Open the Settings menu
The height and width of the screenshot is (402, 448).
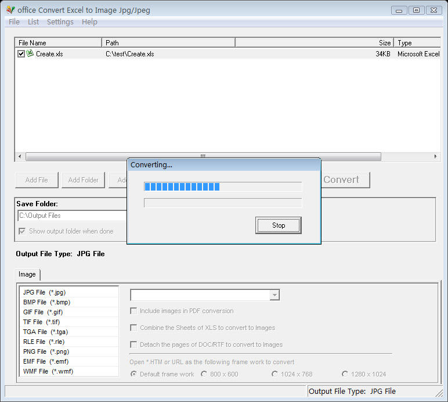(60, 22)
